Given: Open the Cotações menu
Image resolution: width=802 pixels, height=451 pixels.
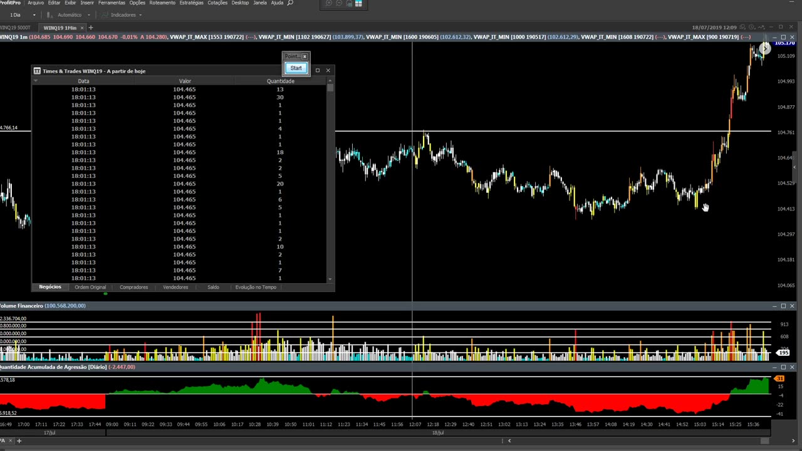Looking at the screenshot, I should [x=217, y=3].
